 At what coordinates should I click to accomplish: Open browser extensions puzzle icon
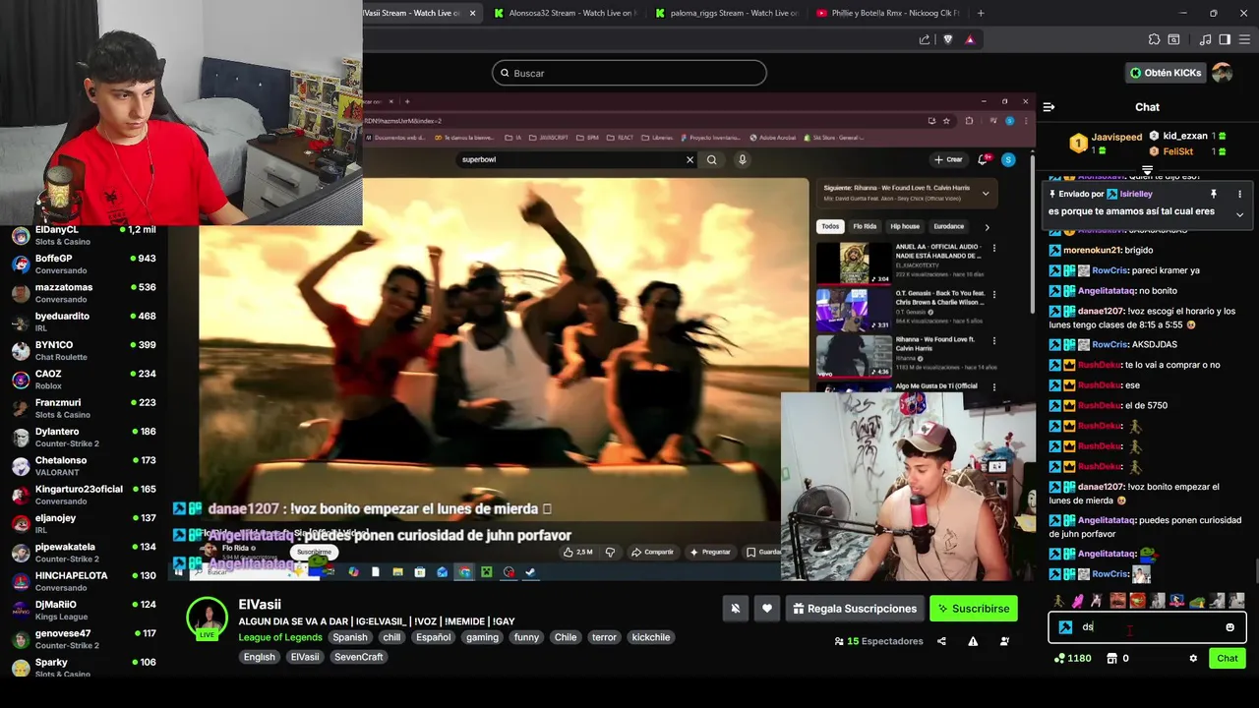pos(1154,39)
